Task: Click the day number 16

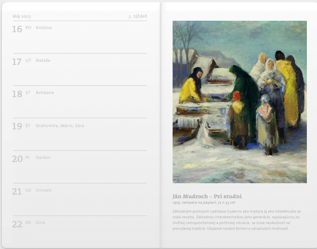Action: coord(17,29)
